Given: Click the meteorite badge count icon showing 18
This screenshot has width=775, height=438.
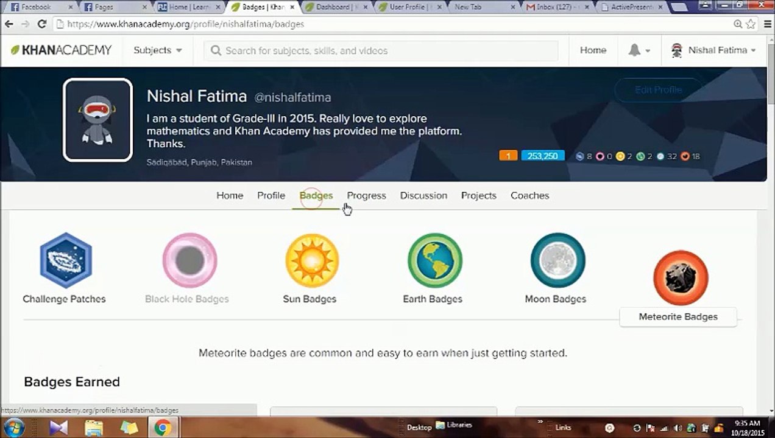Looking at the screenshot, I should pyautogui.click(x=685, y=156).
